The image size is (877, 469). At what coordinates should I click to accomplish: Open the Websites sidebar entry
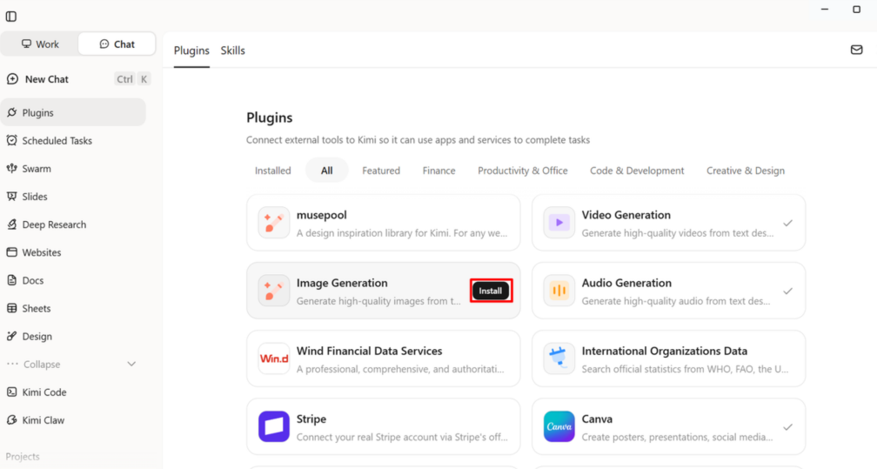[42, 252]
